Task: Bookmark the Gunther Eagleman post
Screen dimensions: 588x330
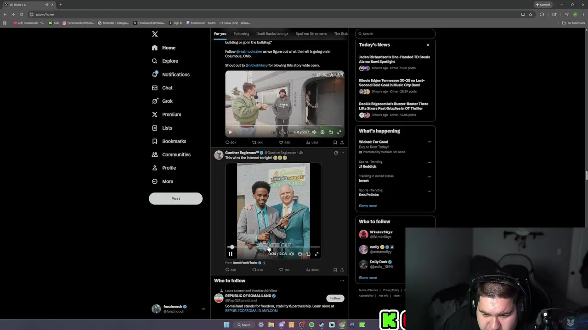Action: (335, 270)
